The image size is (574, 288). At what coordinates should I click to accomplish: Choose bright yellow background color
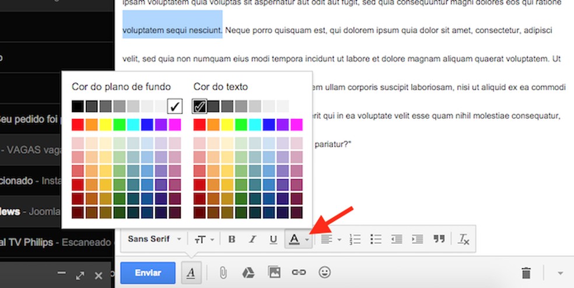pyautogui.click(x=106, y=125)
